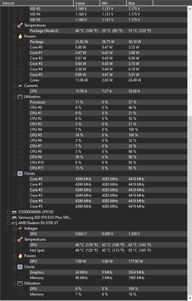The height and width of the screenshot is (301, 192).
Task: Click the Clocks icon above Core #0 frequencies
Action: tap(20, 174)
